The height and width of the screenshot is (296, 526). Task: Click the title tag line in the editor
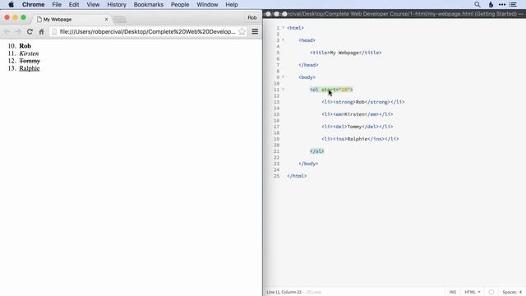click(345, 53)
